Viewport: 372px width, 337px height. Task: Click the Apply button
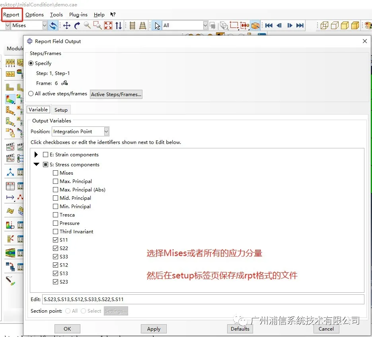click(x=154, y=329)
